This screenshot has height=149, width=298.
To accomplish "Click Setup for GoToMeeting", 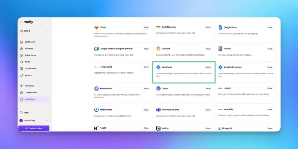I will 208,27.
